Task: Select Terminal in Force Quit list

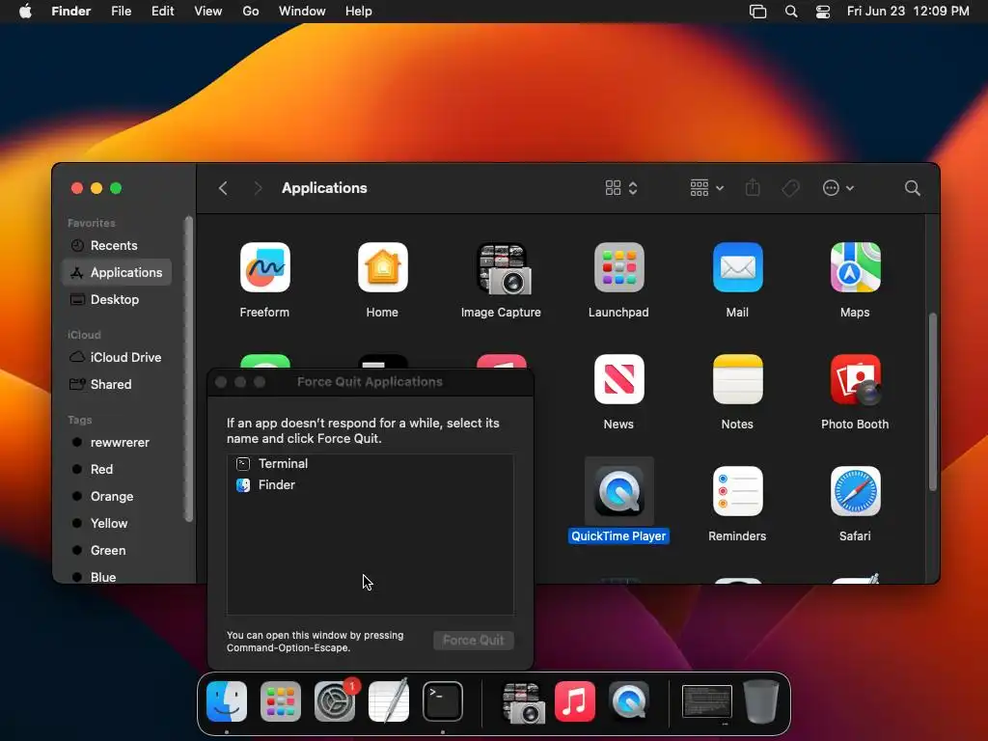Action: pyautogui.click(x=370, y=464)
